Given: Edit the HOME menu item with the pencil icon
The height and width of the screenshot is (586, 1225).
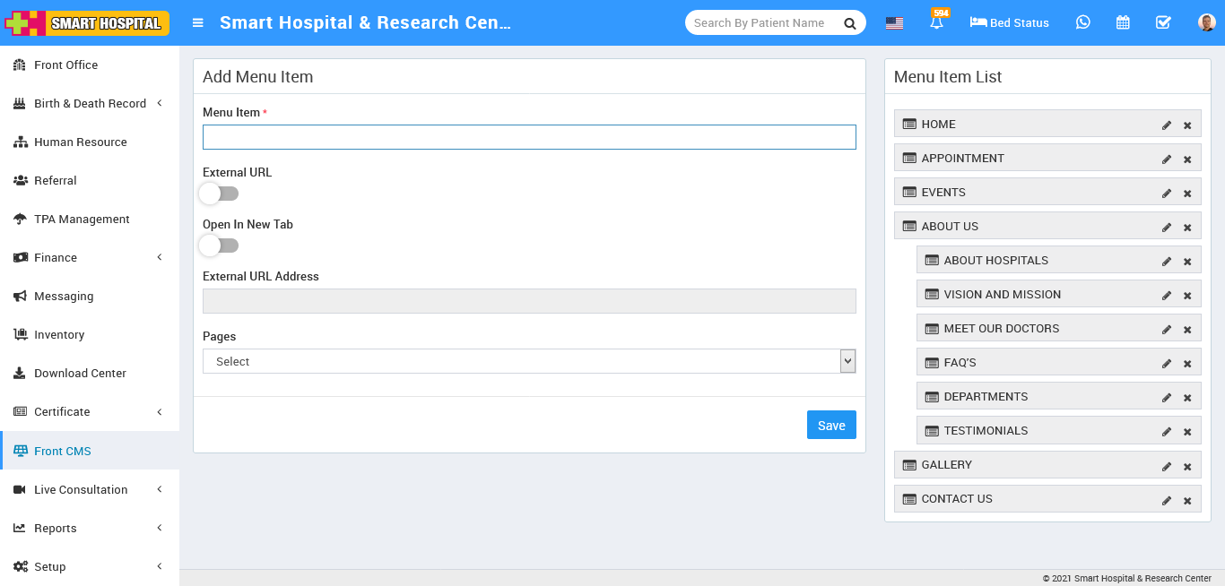Looking at the screenshot, I should click(x=1166, y=124).
